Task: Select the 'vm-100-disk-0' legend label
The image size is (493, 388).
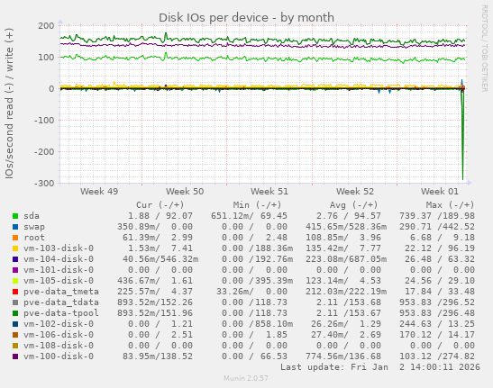Action: coord(59,356)
